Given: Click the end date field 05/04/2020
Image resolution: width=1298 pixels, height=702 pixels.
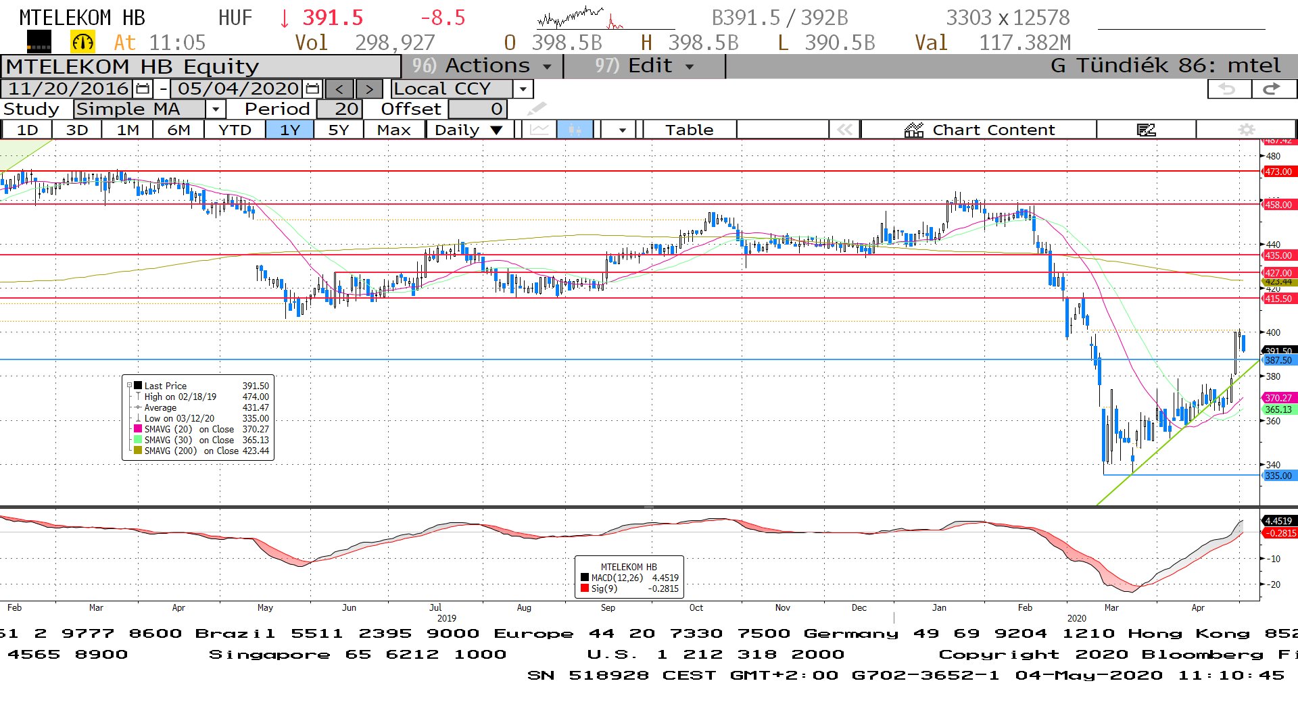Looking at the screenshot, I should point(237,89).
